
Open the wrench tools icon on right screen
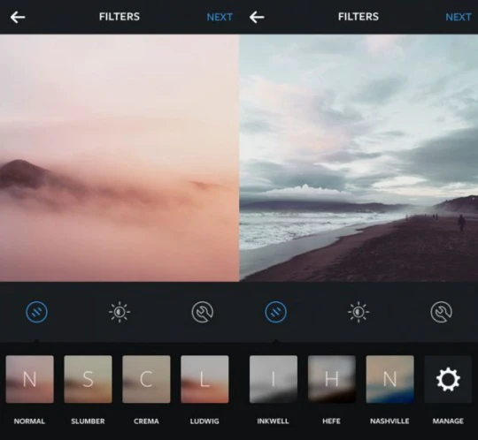(442, 312)
